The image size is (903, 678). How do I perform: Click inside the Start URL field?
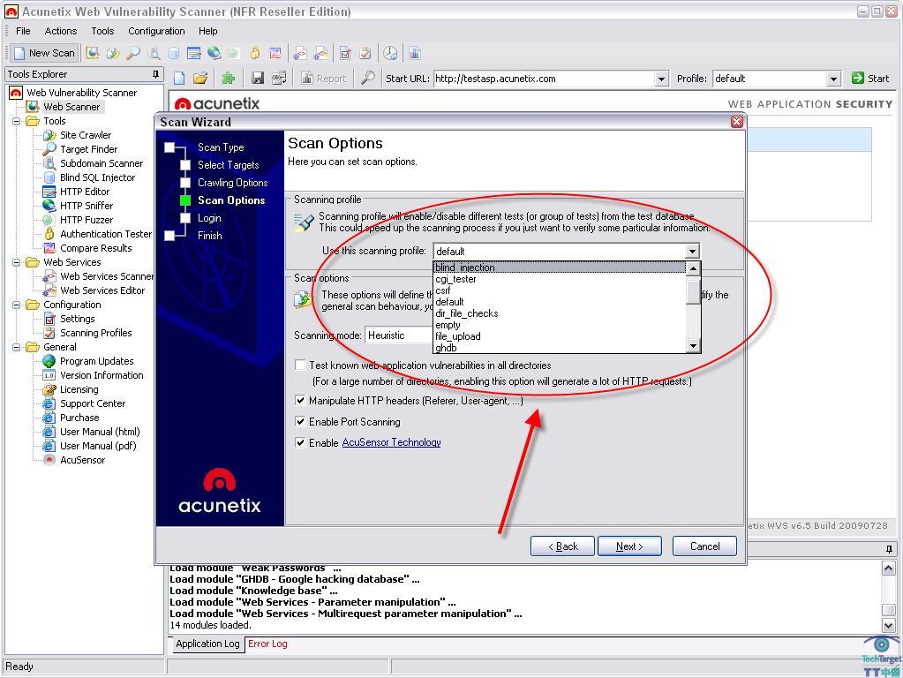pyautogui.click(x=545, y=79)
